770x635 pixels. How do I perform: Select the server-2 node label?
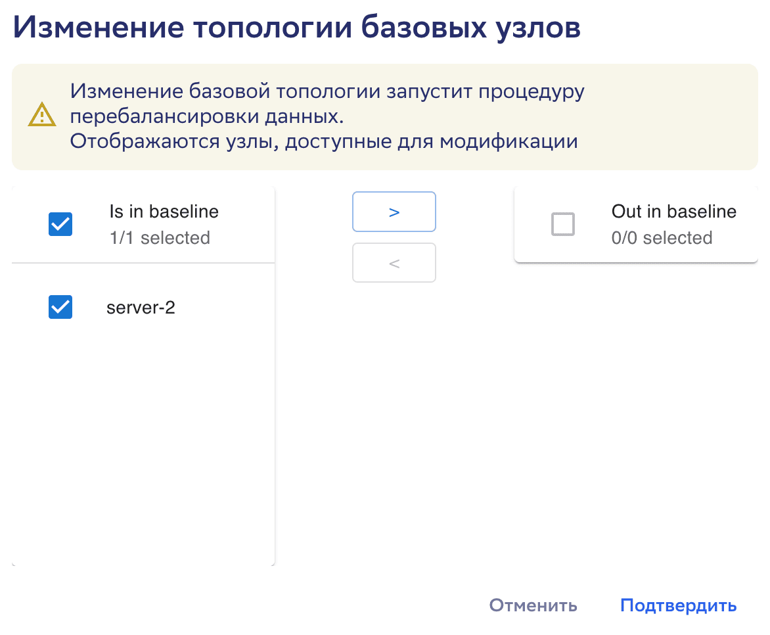pos(141,308)
